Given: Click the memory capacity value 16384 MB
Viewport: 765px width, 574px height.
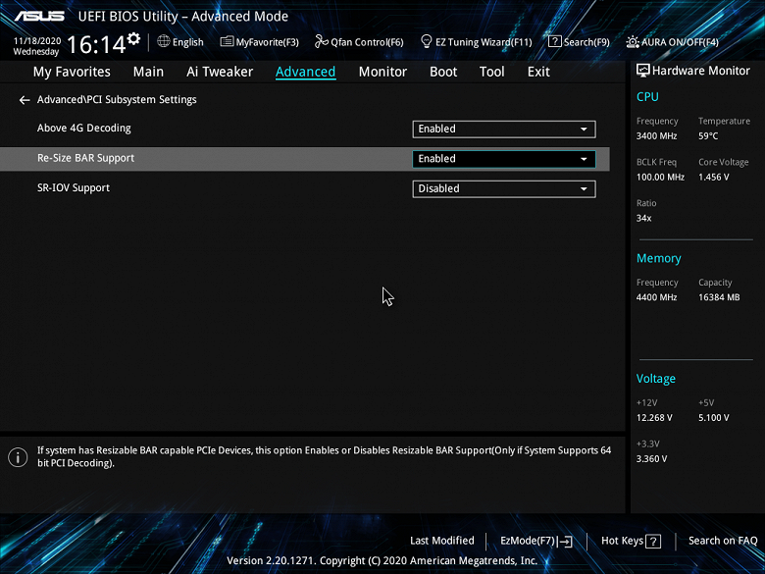Looking at the screenshot, I should coord(719,297).
